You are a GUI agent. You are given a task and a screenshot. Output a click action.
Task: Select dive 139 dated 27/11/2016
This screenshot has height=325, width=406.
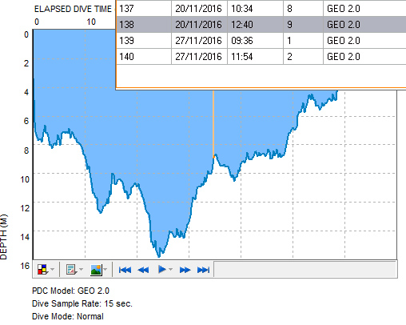[x=261, y=41]
